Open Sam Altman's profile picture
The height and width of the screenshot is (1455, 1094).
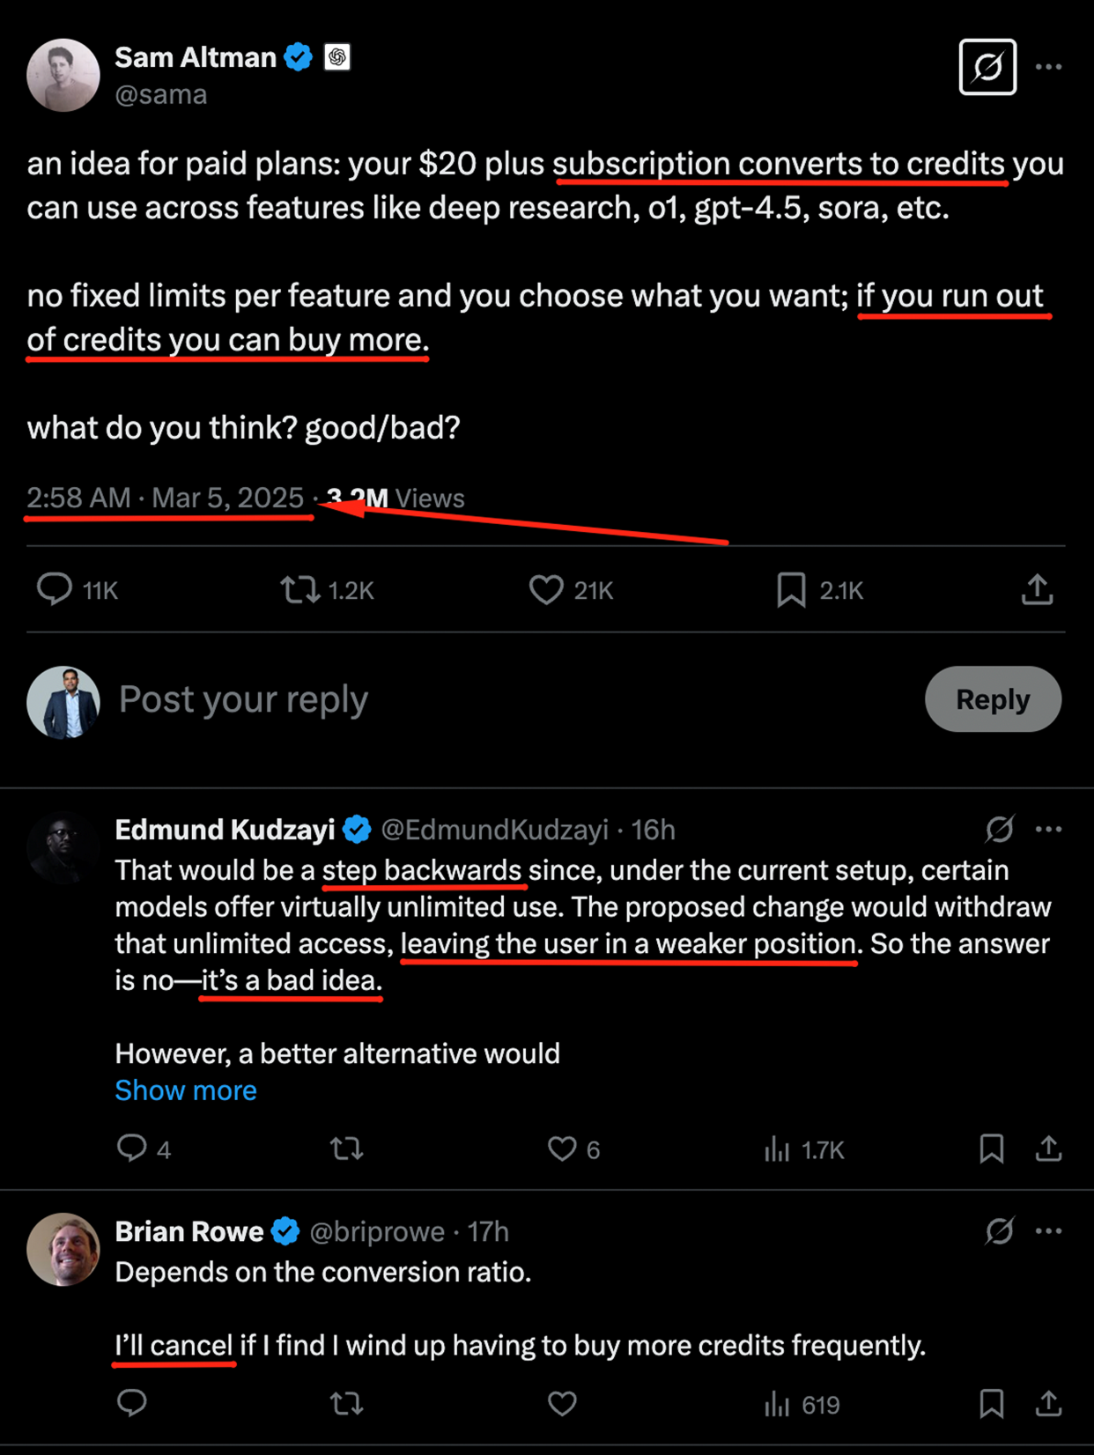[63, 76]
